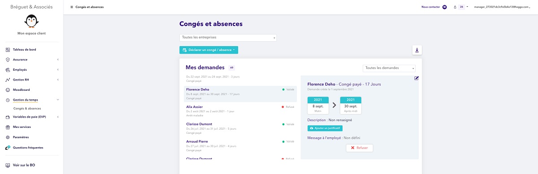Screen dimensions: 538x174
Task: Click the Tableau de bord grid icon
Action: coord(8,50)
